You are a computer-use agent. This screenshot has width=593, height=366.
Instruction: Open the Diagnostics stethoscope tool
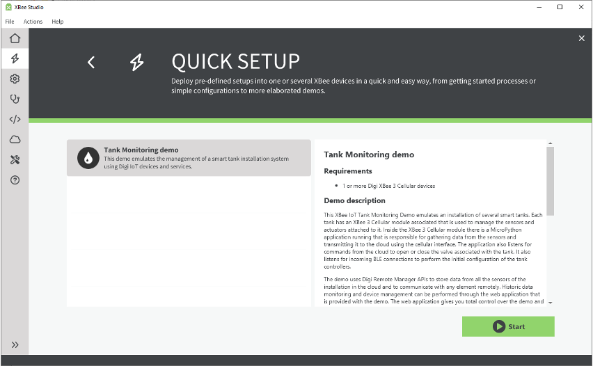(x=15, y=99)
